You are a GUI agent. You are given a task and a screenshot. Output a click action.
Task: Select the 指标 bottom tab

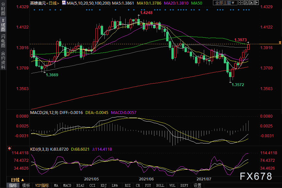click(x=13, y=185)
